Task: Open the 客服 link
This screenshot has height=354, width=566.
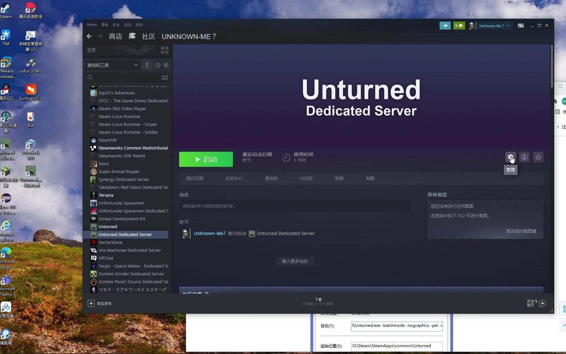Action: [370, 178]
